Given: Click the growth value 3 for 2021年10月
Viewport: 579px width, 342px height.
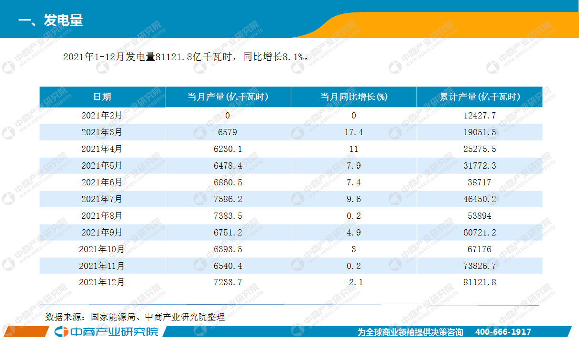Looking at the screenshot, I should [x=354, y=249].
